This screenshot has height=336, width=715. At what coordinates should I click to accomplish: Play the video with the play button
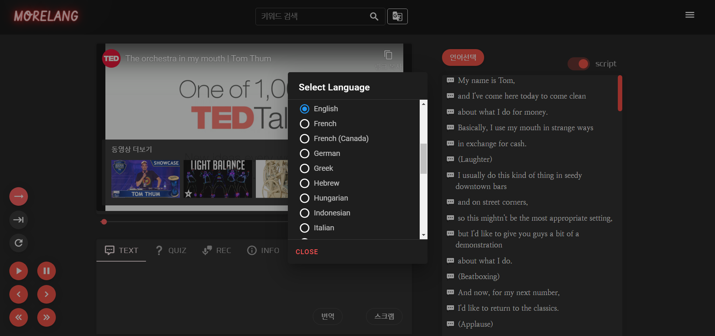pos(19,271)
